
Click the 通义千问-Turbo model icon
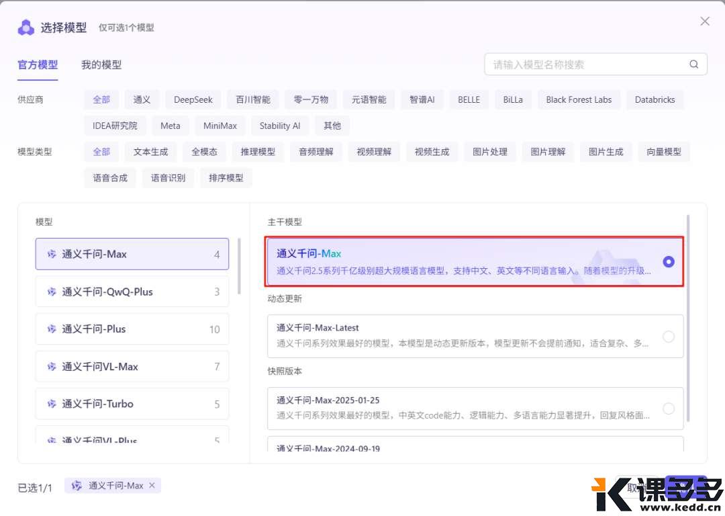(52, 404)
